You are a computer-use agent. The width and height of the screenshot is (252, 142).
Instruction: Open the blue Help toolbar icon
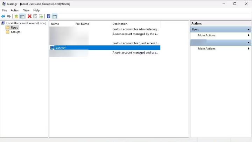pyautogui.click(x=49, y=16)
